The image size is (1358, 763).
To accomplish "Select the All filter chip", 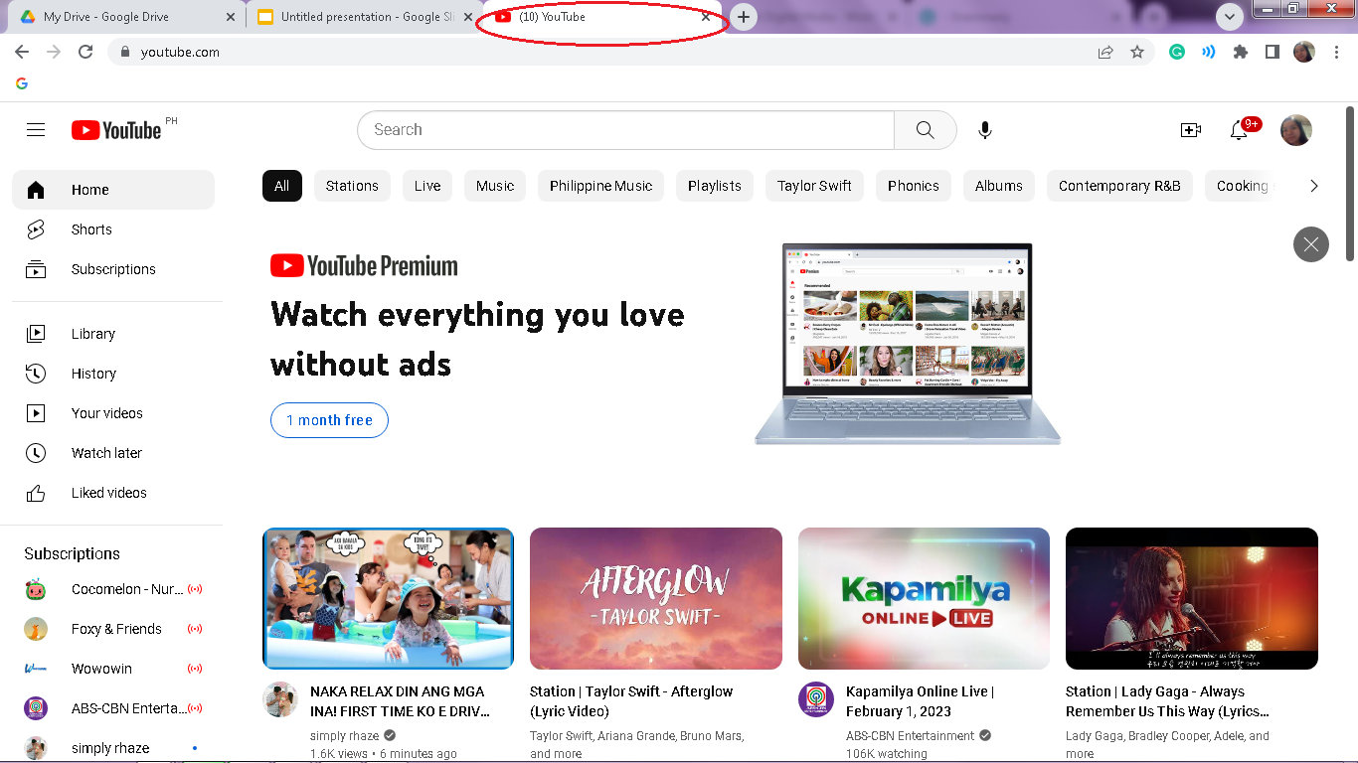I will (282, 186).
